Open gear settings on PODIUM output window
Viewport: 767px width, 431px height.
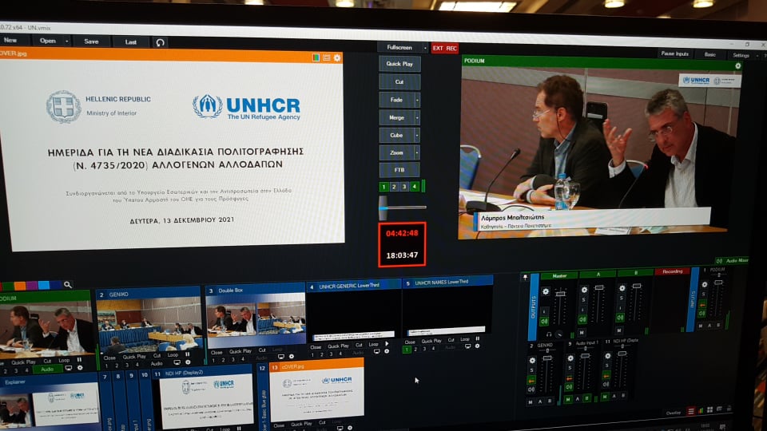(737, 65)
